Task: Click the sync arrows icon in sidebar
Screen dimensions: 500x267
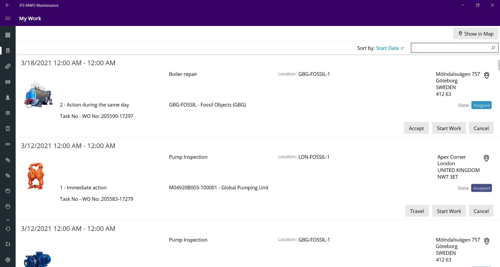Action: pos(8,244)
